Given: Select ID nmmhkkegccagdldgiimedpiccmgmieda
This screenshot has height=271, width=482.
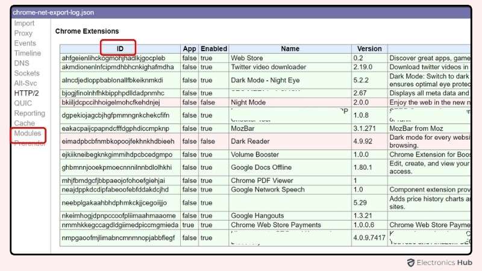Looking at the screenshot, I should [x=120, y=225].
